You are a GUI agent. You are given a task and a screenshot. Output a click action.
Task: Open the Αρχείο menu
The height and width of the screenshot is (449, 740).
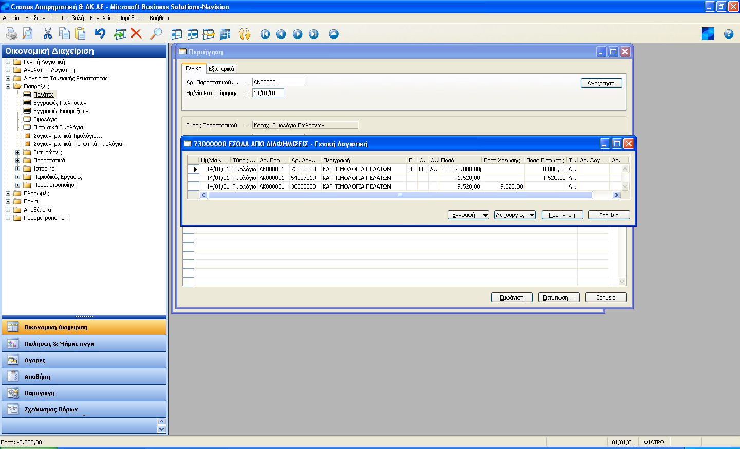click(11, 18)
